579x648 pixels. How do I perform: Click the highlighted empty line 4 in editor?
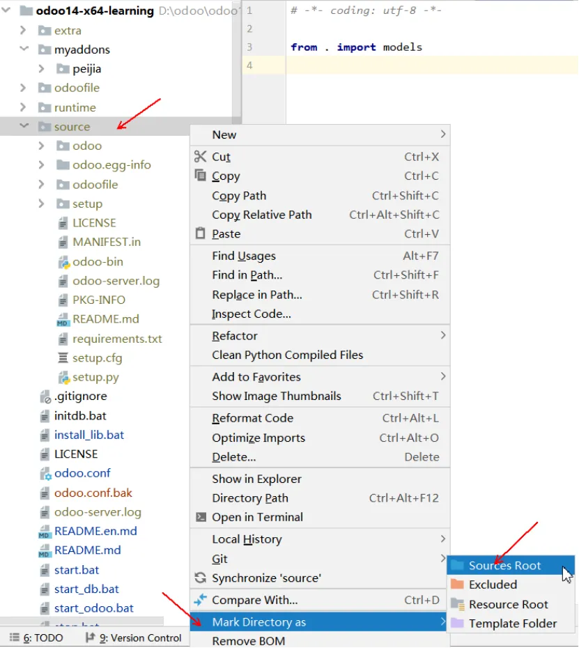pyautogui.click(x=432, y=65)
